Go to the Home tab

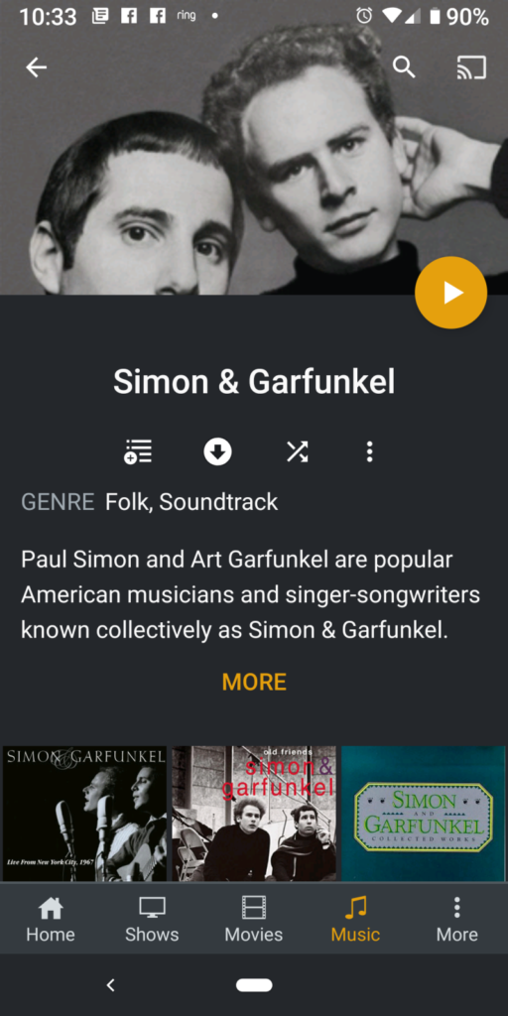pos(51,919)
